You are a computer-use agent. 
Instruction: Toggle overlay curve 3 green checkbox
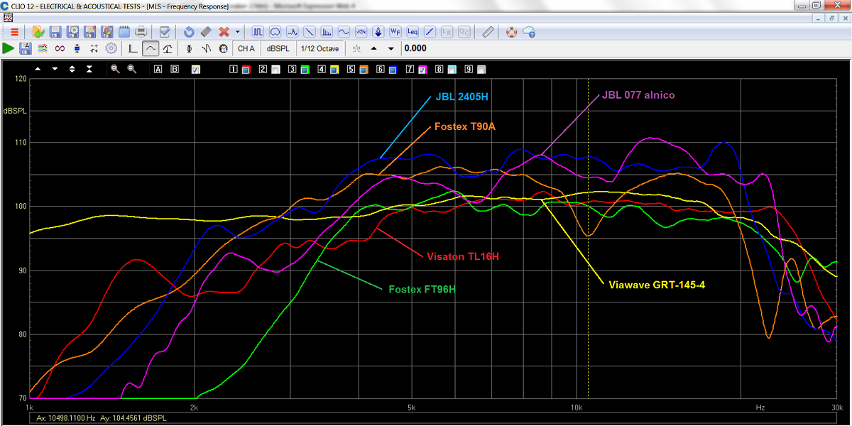(305, 70)
